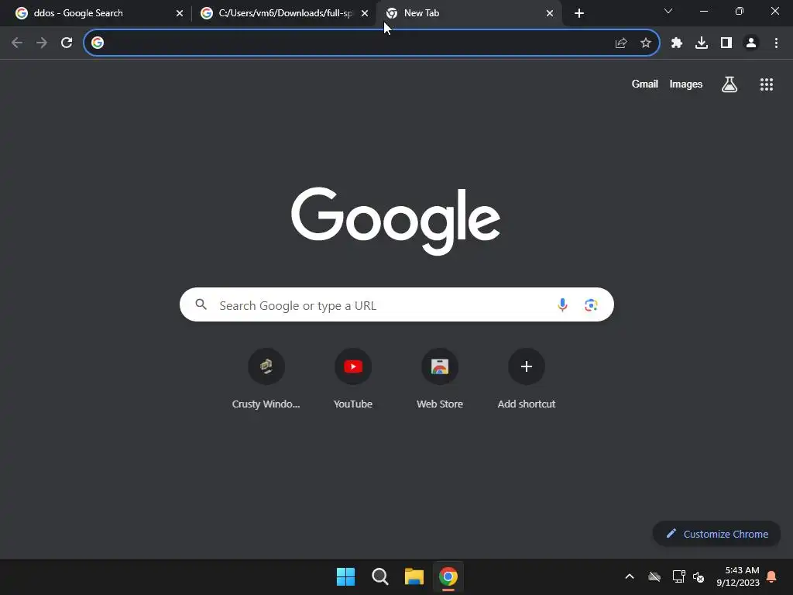
Task: Close the New Tab tab
Action: (550, 14)
